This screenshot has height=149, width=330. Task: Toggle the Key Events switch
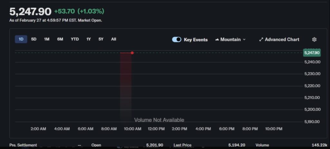coord(177,40)
